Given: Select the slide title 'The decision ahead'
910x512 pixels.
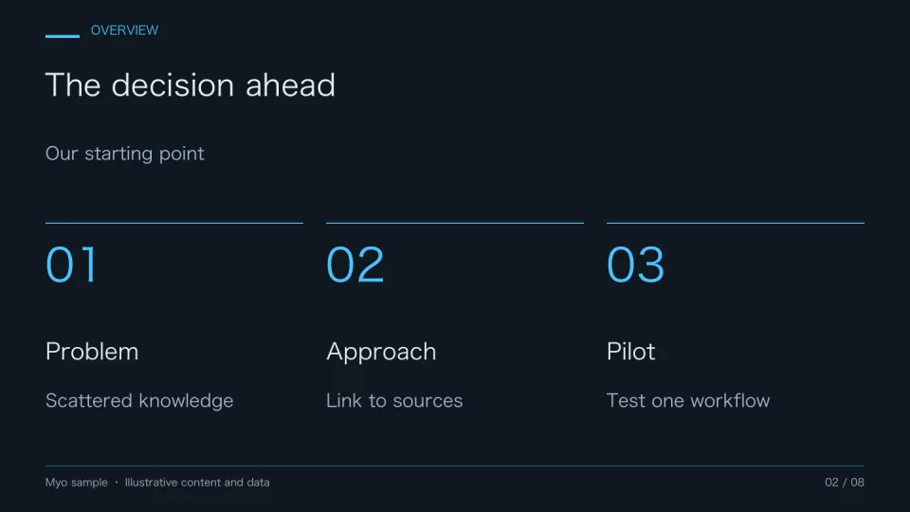Looking at the screenshot, I should [x=191, y=84].
